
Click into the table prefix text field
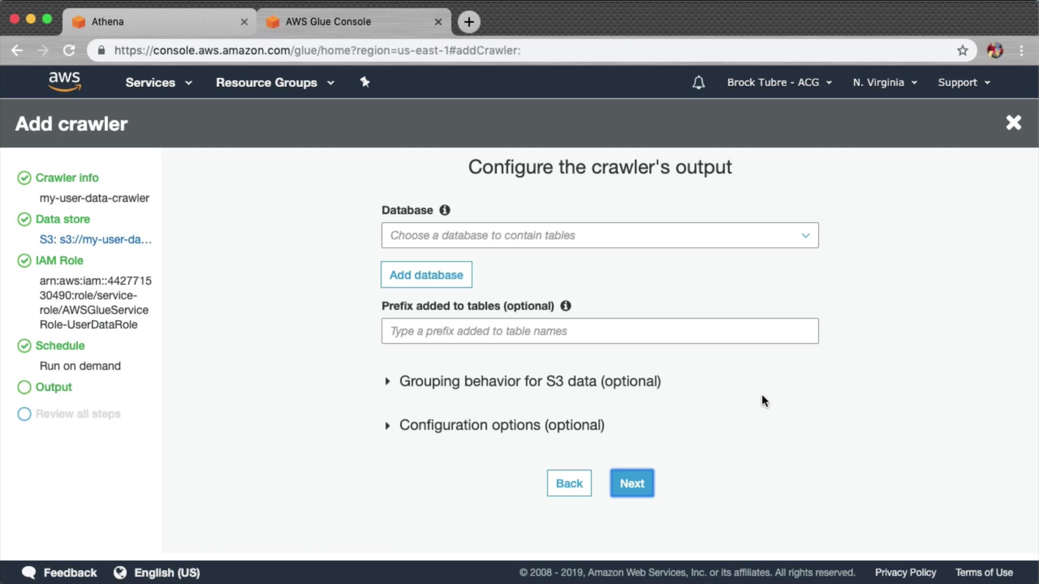tap(600, 331)
